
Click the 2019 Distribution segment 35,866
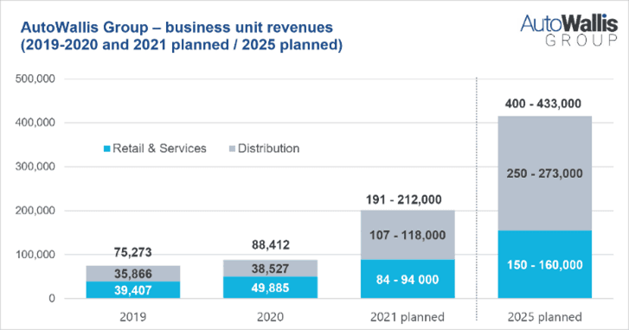pos(132,274)
